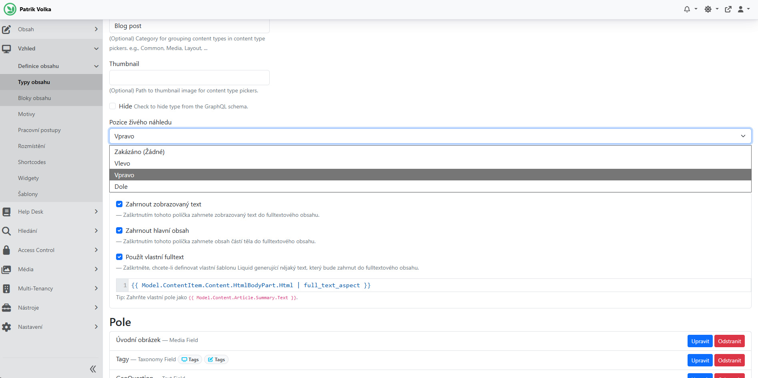
Task: Open Shortcodes sidebar item
Action: coord(51,162)
